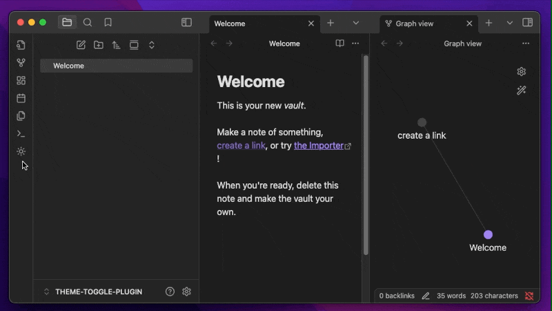
Task: Click the Welcome note heading
Action: click(x=250, y=82)
